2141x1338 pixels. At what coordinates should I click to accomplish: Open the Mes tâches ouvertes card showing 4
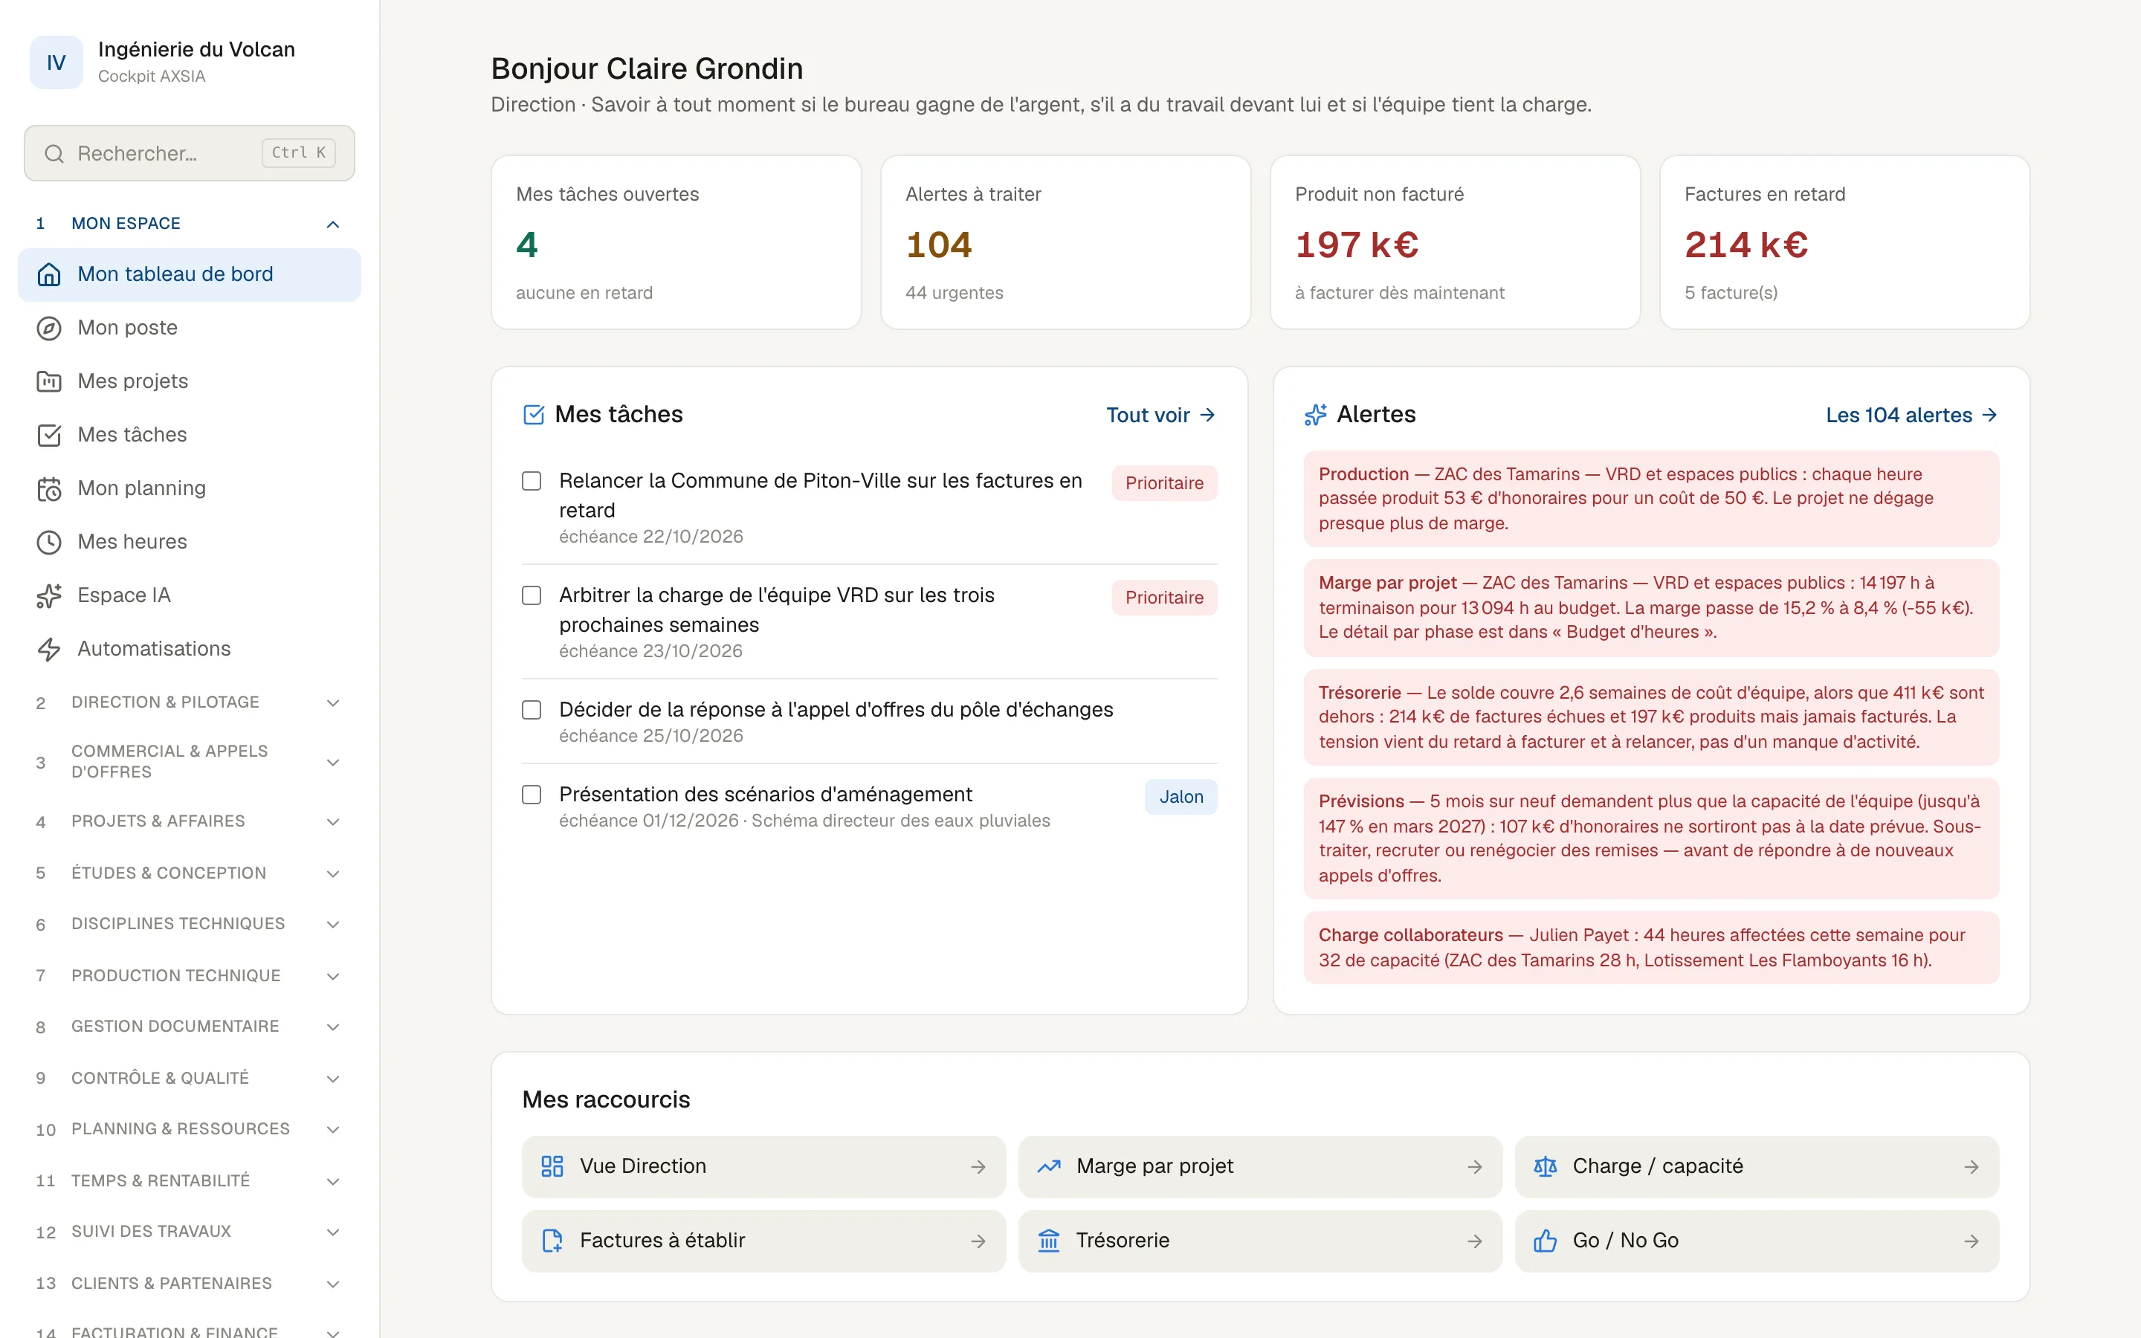point(676,242)
